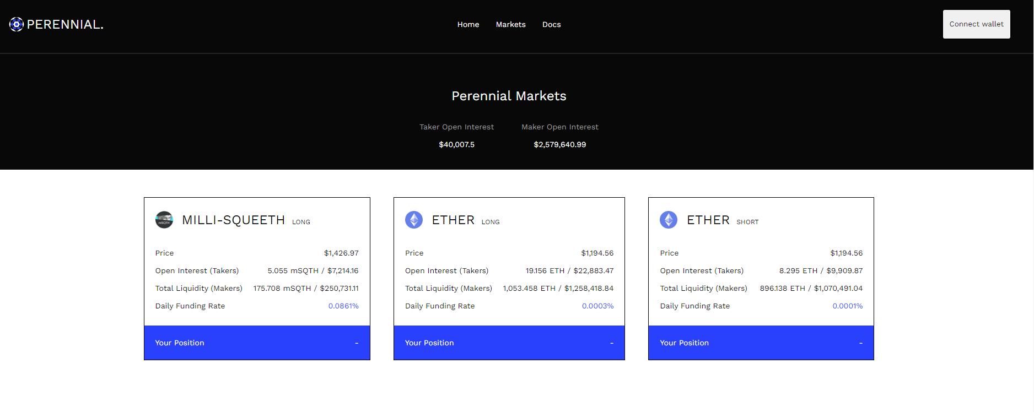Click the Milli-Squeeth price $1,426.97

pyautogui.click(x=341, y=253)
